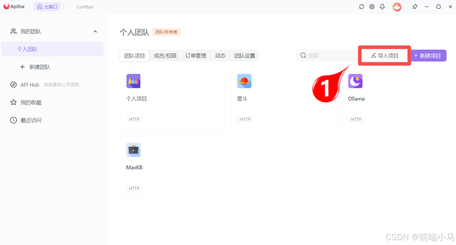Select 个人团队 in the sidebar
This screenshot has height=245, width=456.
pos(52,49)
